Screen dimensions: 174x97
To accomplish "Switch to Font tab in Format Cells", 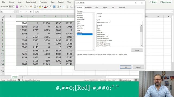I will click(97, 8).
